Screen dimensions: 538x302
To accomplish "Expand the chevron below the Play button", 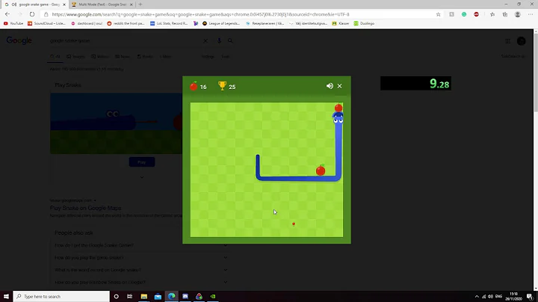I will [x=142, y=177].
